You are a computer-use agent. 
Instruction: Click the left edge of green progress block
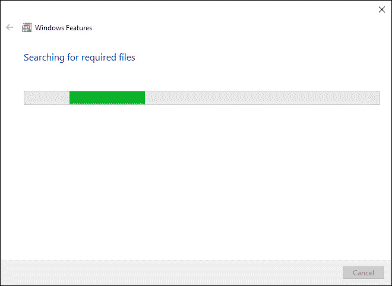coord(70,98)
